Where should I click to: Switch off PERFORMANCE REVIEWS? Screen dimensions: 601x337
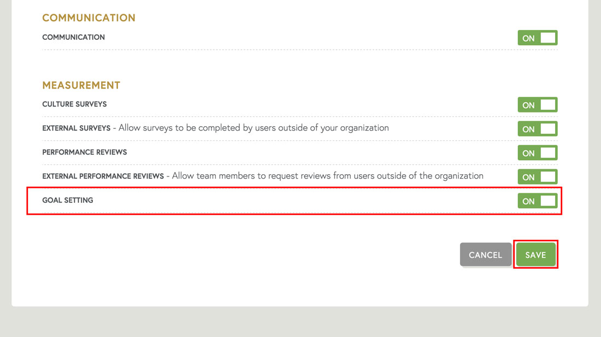[x=537, y=152]
